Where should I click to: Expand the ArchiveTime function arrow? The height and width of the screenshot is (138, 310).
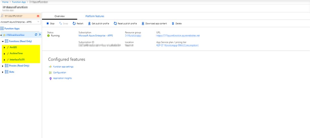pyautogui.click(x=5, y=54)
